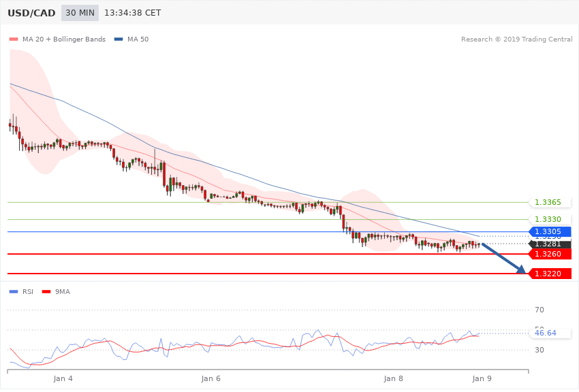Click the Jan 8 date label
579x392 pixels.
tap(393, 378)
